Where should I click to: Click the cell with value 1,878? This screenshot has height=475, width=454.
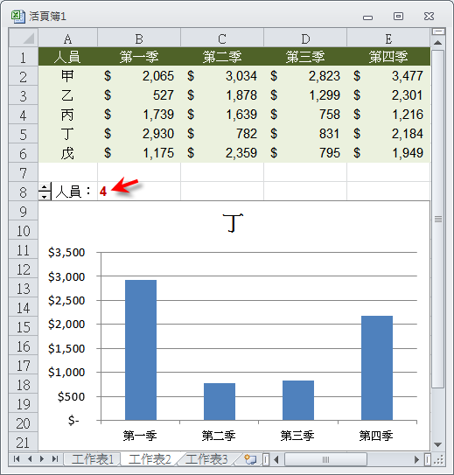click(222, 95)
